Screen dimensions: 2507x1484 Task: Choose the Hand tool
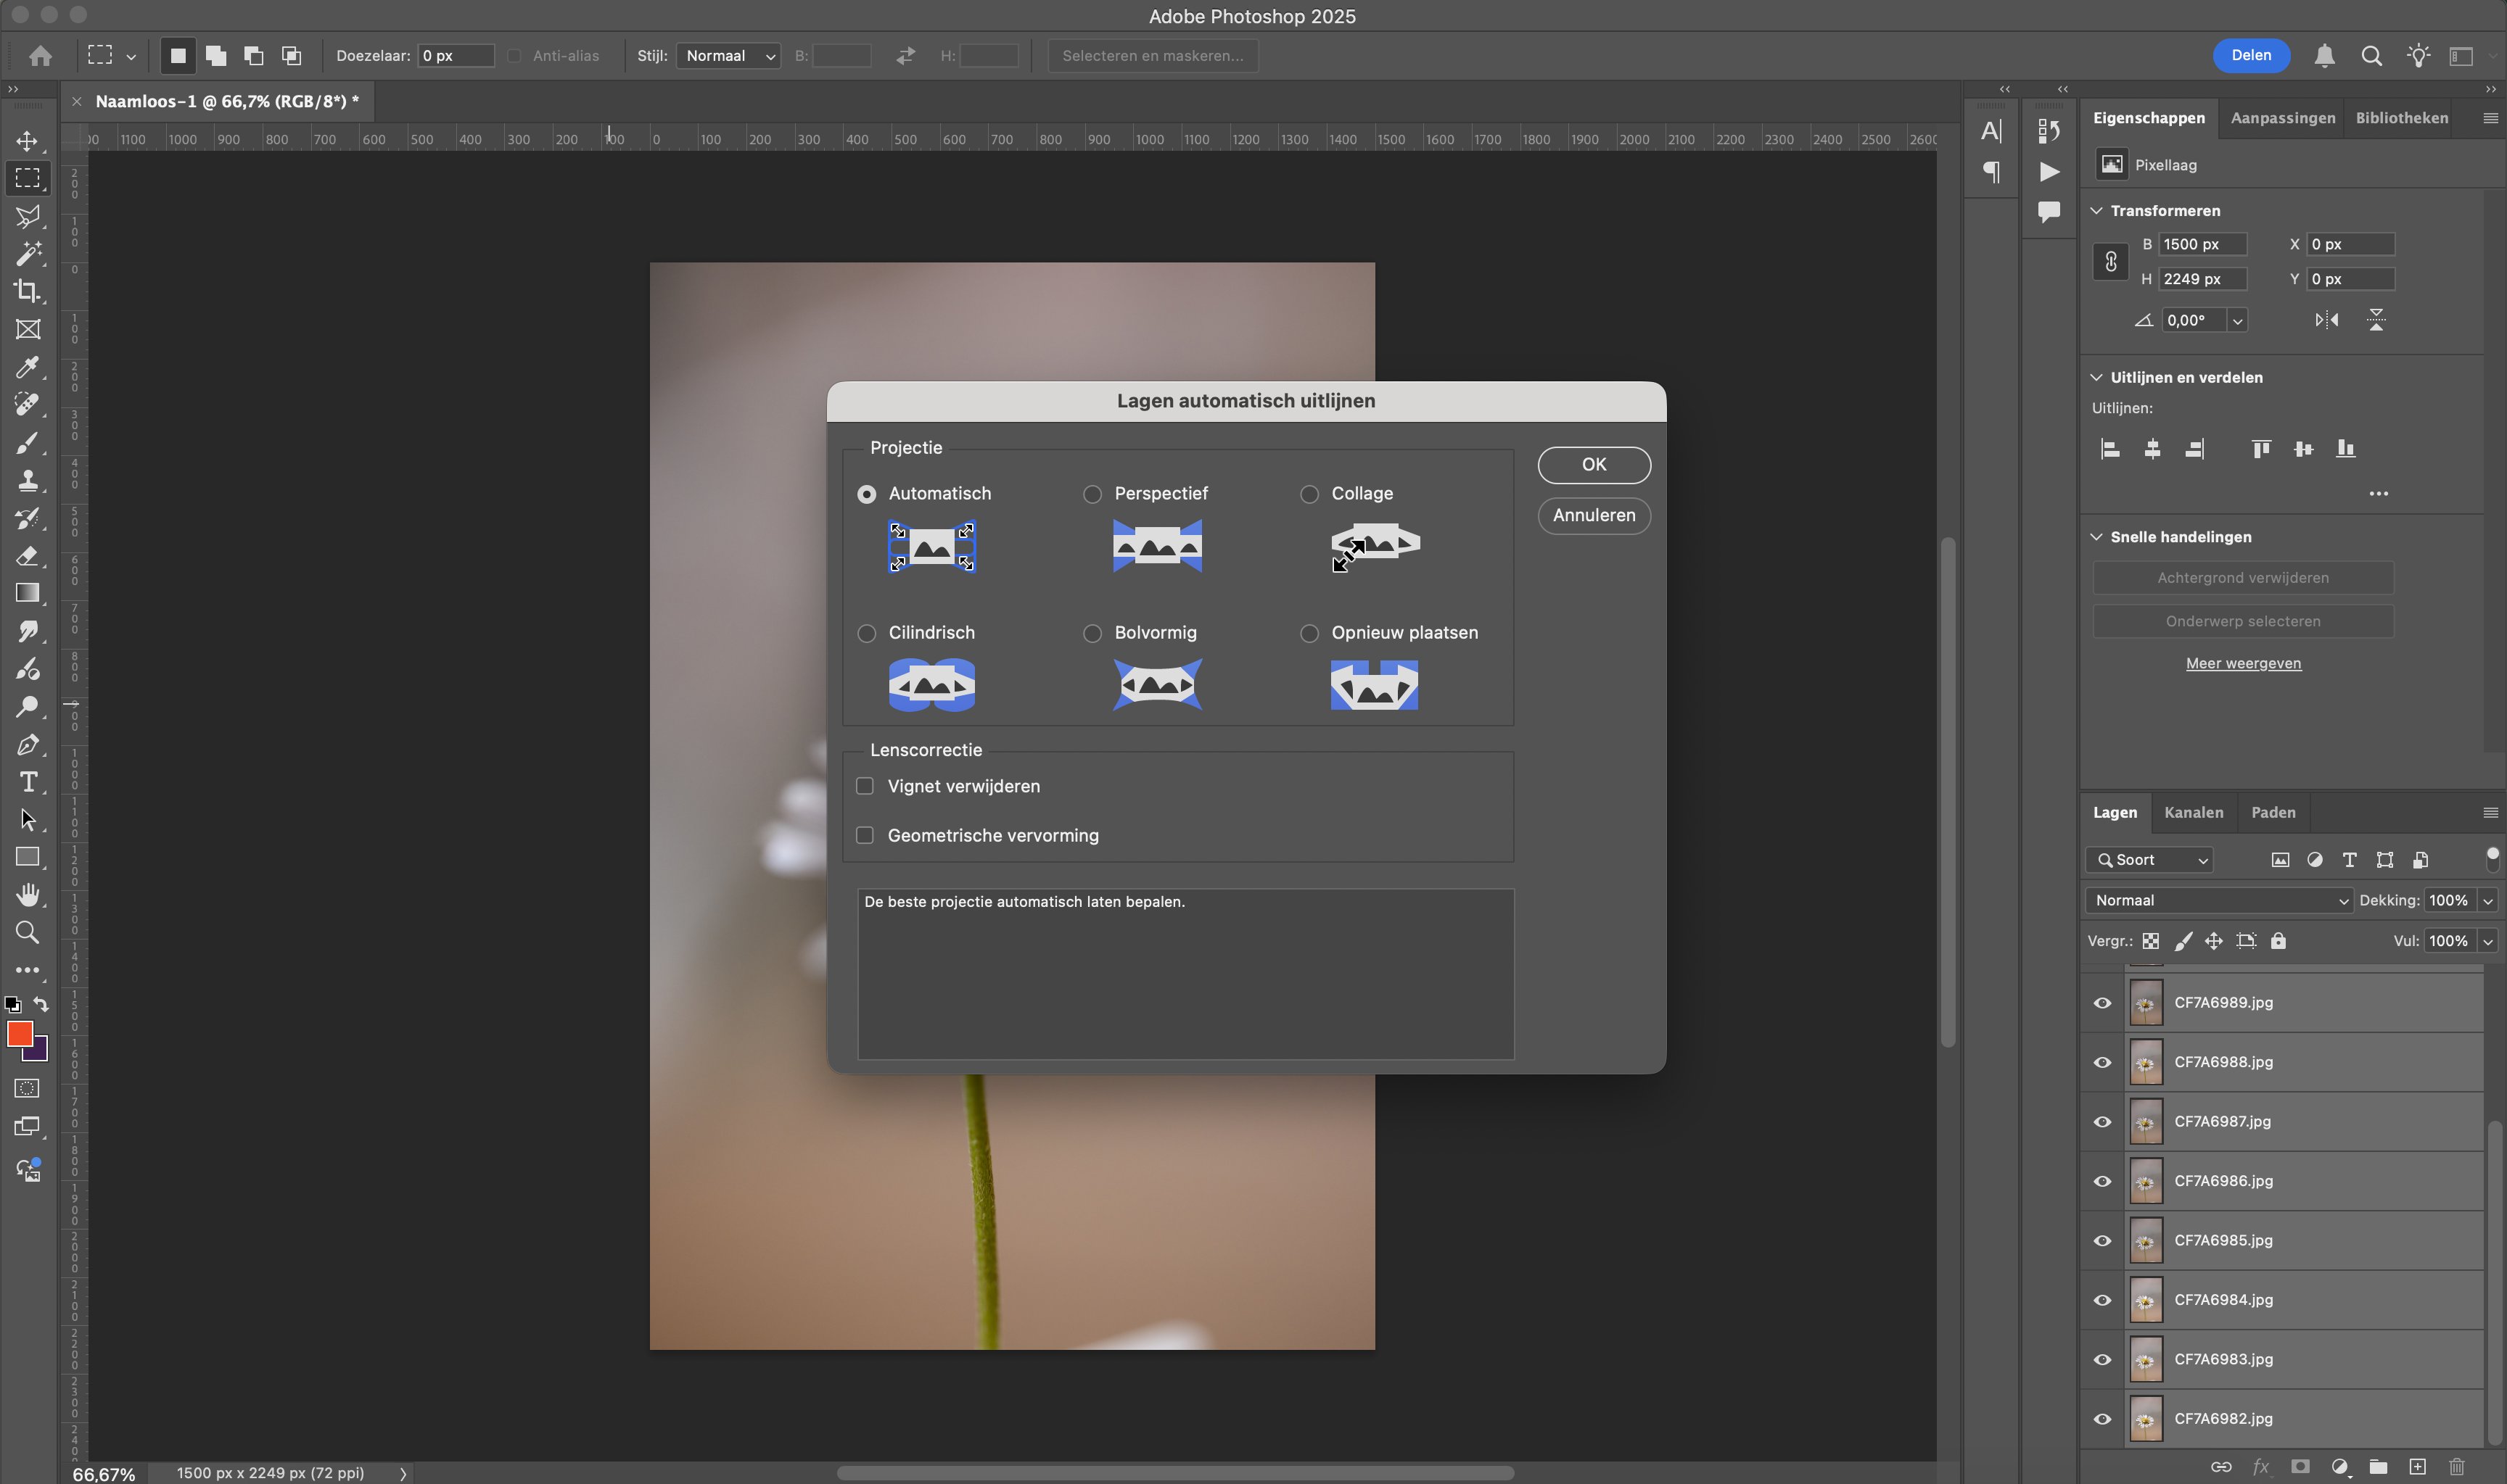[x=27, y=894]
